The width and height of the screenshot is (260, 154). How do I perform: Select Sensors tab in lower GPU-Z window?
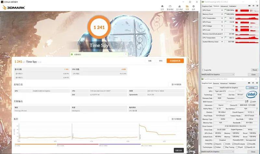(x=216, y=84)
